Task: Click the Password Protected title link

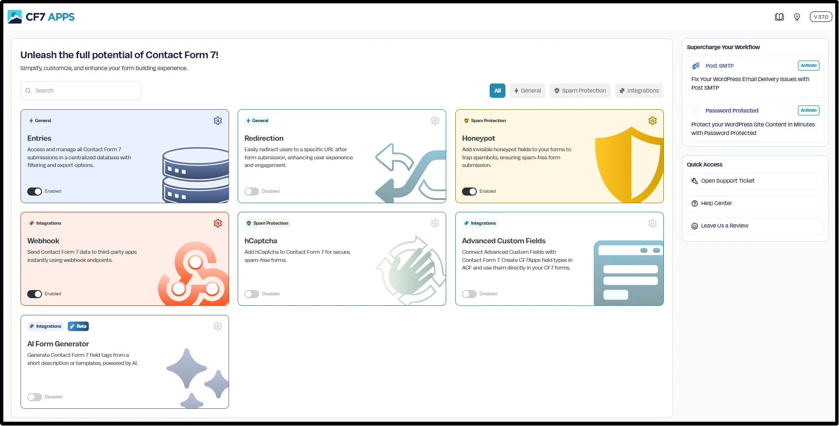Action: [x=732, y=111]
